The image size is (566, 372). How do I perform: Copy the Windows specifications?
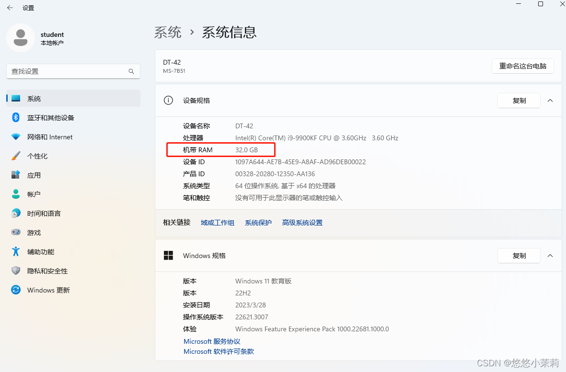[x=519, y=256]
